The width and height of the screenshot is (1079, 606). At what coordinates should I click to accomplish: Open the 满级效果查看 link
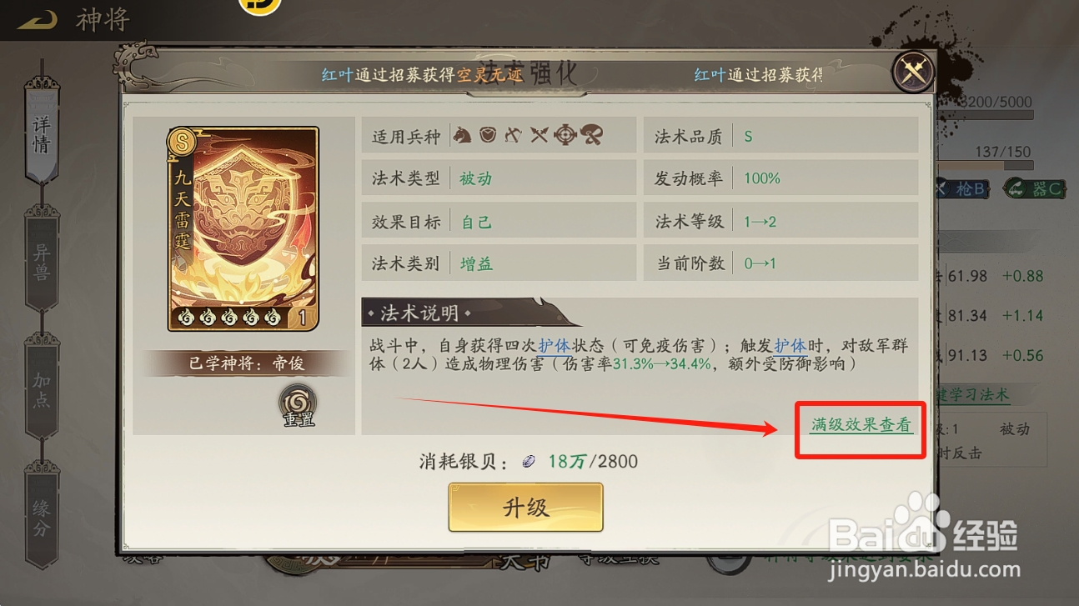(861, 424)
